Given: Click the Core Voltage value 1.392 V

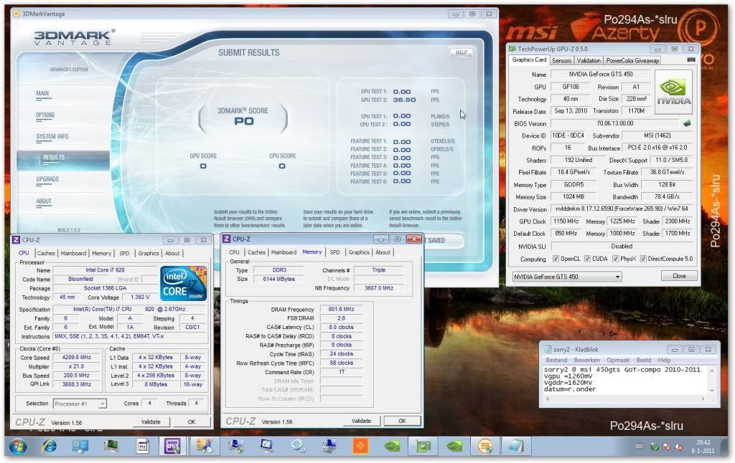Looking at the screenshot, I should [x=140, y=297].
